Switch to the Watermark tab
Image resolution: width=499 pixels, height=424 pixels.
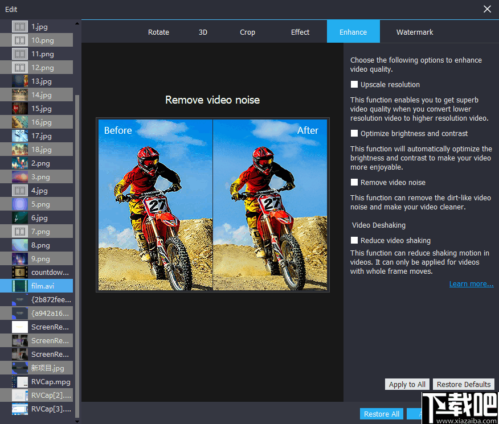(414, 32)
